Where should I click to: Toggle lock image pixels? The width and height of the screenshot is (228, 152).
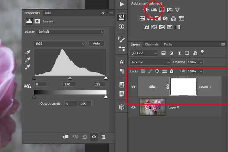[x=150, y=71]
